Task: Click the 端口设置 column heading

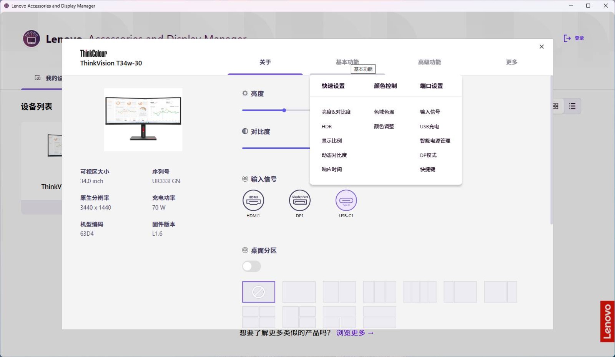Action: coord(431,86)
